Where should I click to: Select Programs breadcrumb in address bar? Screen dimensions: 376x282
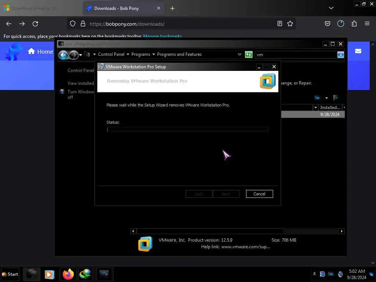coord(141,54)
